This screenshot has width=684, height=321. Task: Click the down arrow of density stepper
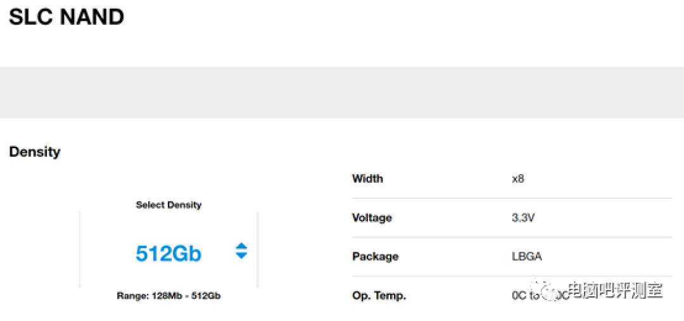[x=241, y=256]
